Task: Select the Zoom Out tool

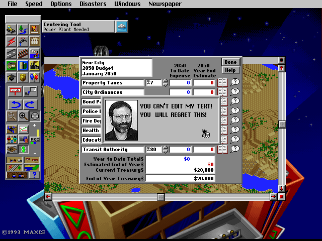Action: pos(12,116)
